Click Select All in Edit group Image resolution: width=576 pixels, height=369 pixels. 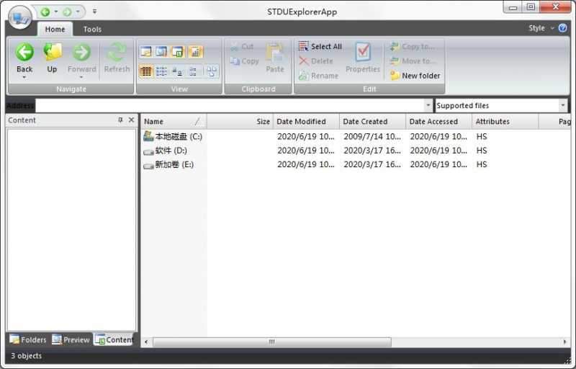coord(320,47)
